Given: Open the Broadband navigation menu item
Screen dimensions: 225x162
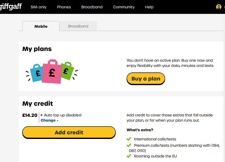Looking at the screenshot, I should (x=92, y=7).
